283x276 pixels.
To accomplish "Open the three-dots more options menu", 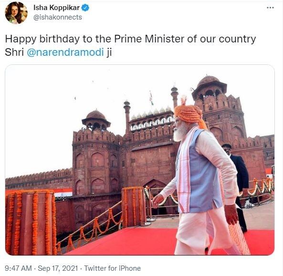I will [x=270, y=8].
